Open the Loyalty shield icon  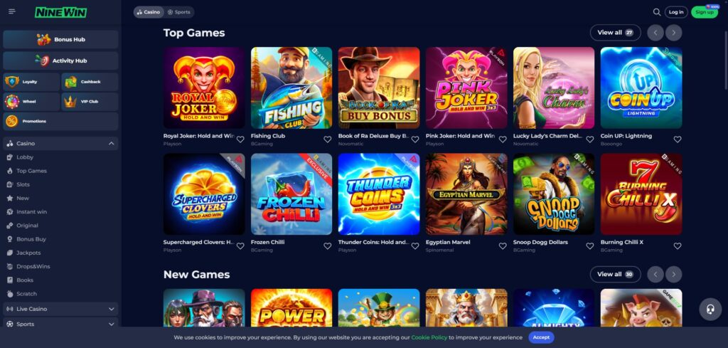[x=12, y=82]
